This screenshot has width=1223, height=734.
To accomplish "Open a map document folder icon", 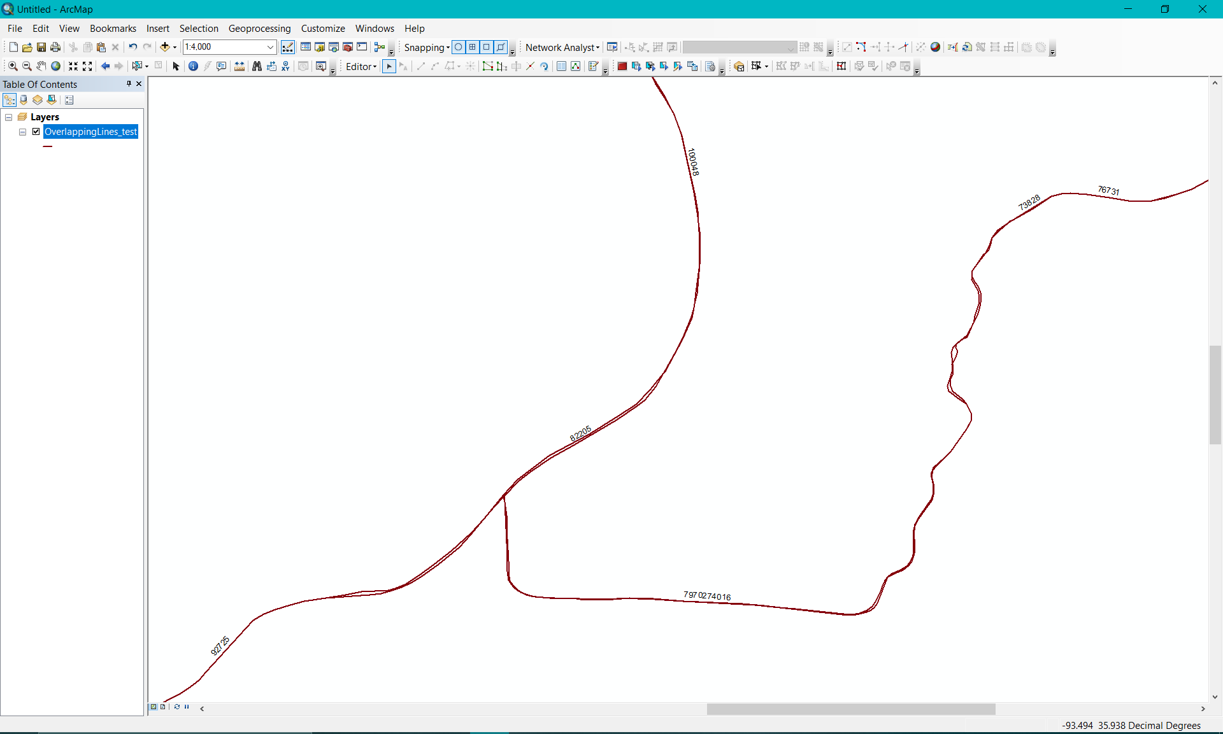I will pos(27,47).
